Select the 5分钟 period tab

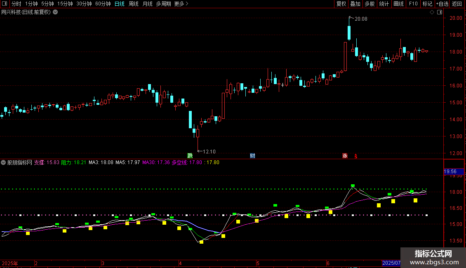coord(47,4)
